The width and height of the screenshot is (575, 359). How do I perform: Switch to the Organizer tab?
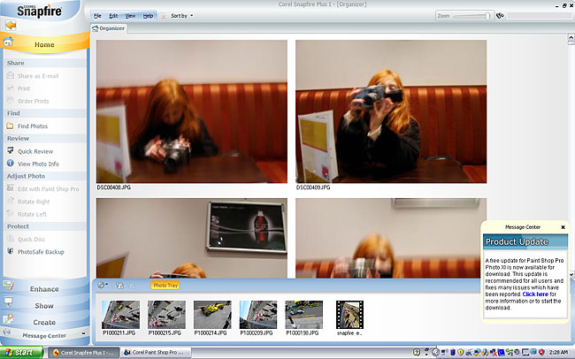coord(111,28)
